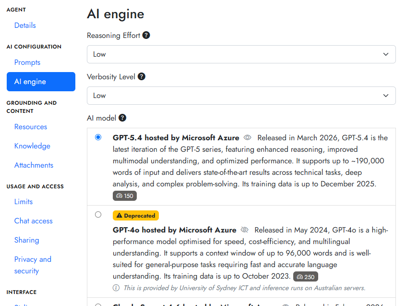
Task: Click the Verbosity Level label
Action: (111, 77)
